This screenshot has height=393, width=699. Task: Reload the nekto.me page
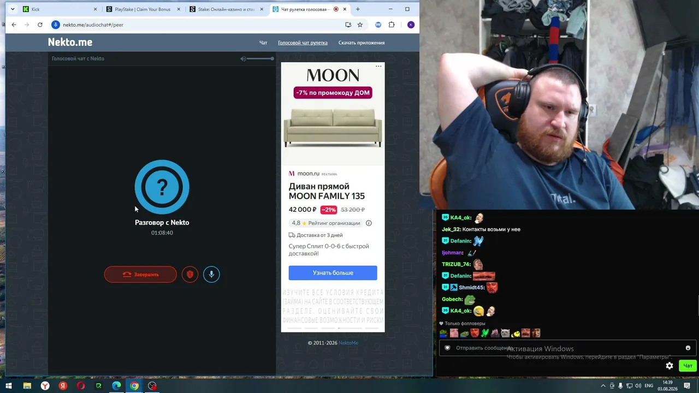[40, 25]
